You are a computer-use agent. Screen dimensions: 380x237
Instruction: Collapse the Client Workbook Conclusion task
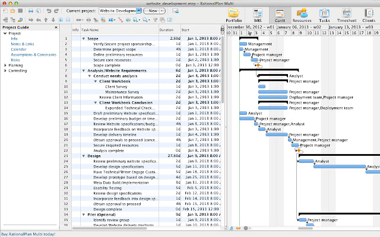[96, 103]
